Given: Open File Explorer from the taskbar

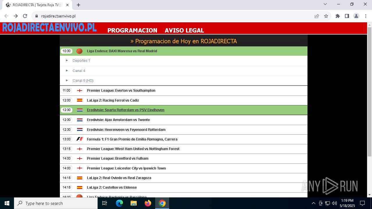Looking at the screenshot, I should tap(134, 203).
